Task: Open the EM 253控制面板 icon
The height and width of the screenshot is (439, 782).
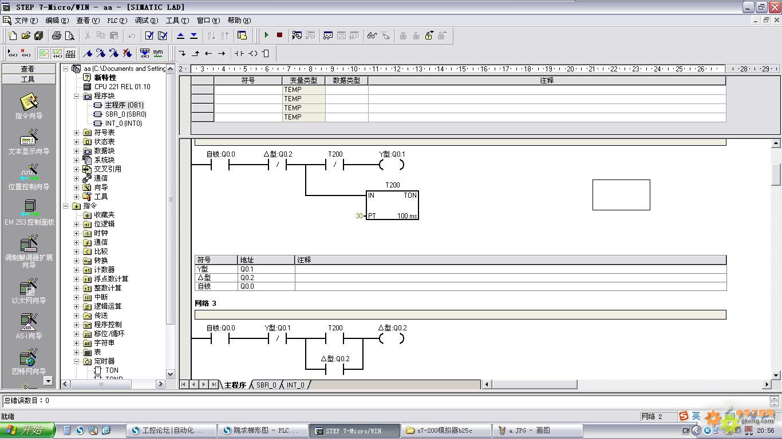Action: (x=29, y=213)
